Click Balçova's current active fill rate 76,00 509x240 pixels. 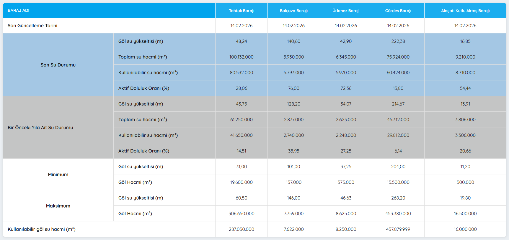pyautogui.click(x=293, y=88)
